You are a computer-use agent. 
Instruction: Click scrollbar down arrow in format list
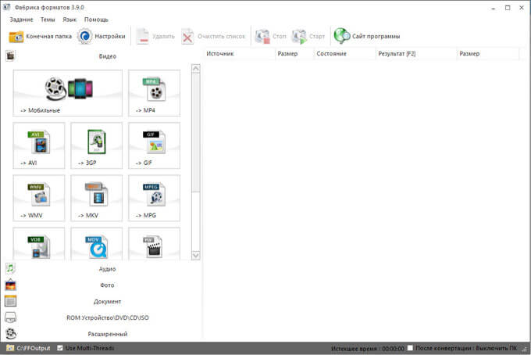click(196, 255)
